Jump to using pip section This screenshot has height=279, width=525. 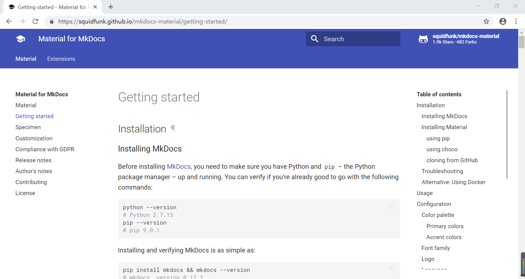[x=438, y=138]
